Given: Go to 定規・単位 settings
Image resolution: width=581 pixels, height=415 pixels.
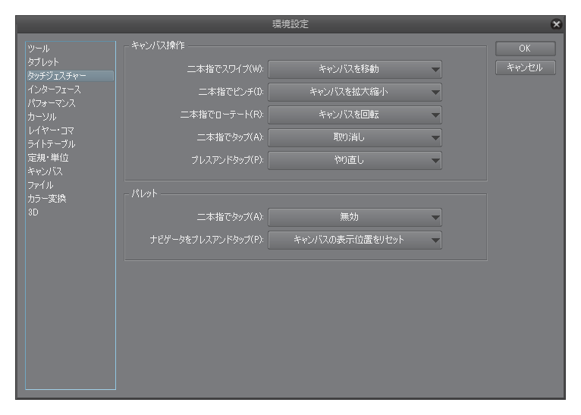Looking at the screenshot, I should coord(49,158).
